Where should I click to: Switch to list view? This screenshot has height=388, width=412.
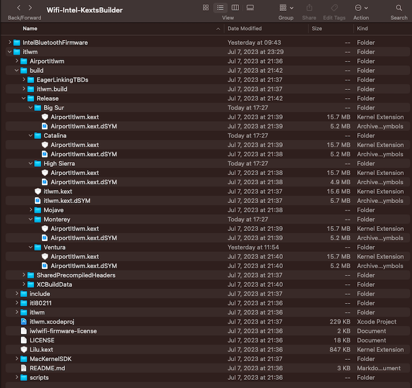220,8
